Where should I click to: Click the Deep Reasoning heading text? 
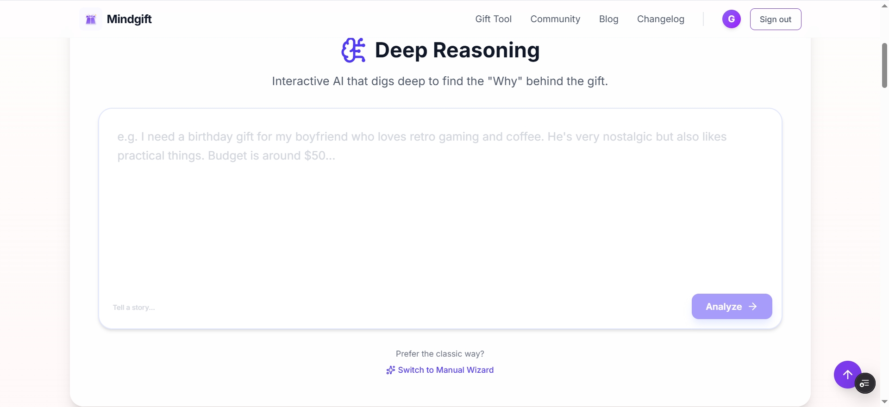(457, 50)
